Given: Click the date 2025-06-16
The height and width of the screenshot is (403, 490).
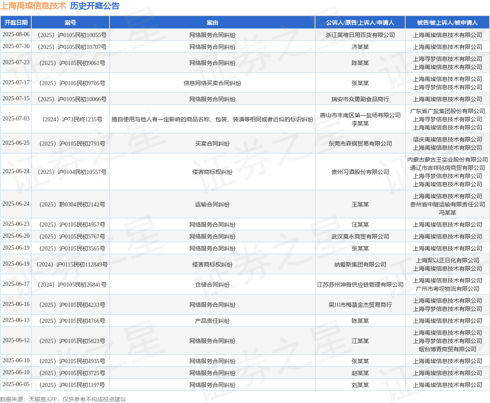Looking at the screenshot, I should pos(16,304).
